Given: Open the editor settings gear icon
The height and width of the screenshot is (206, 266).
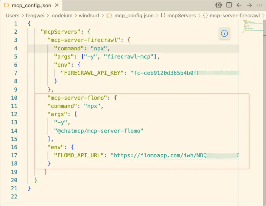Looking at the screenshot, I should click(218, 5).
